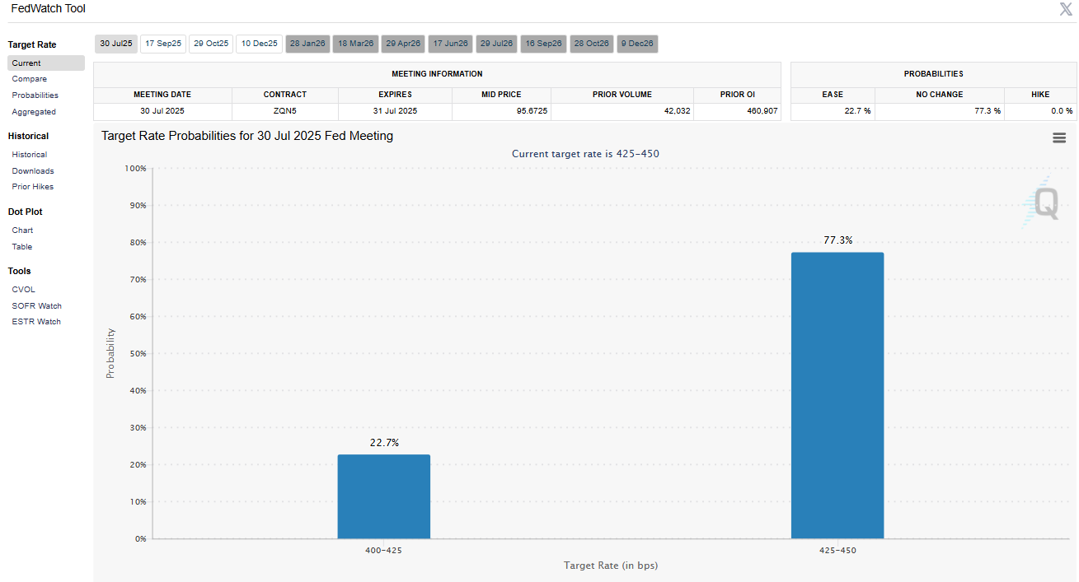Open the 29 Oct25 meeting tab

pos(211,44)
